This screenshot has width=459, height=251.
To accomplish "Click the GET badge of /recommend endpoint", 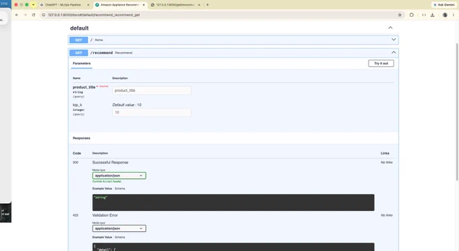I will [78, 53].
